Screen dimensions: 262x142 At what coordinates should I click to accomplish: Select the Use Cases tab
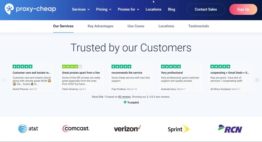136,26
